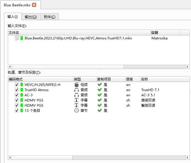Click green color marker of TrueHD Atmos track
The image size is (191, 163).
pyautogui.click(x=22, y=90)
